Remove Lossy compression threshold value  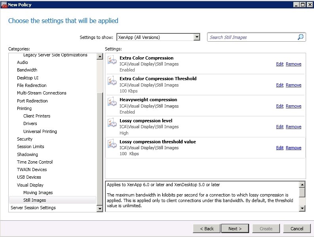(x=293, y=148)
